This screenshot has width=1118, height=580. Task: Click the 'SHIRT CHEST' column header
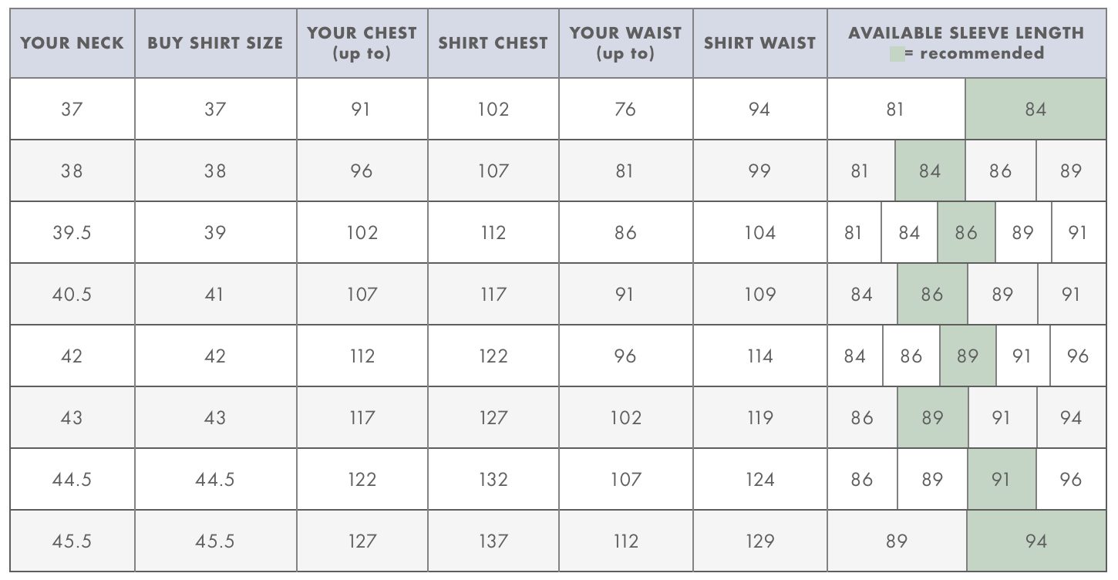pos(493,43)
